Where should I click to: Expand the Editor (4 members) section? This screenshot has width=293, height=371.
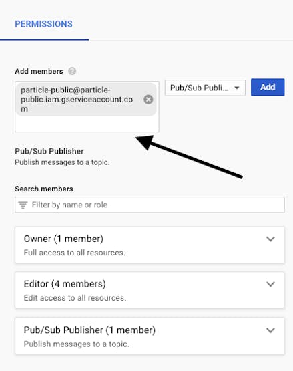(150, 290)
